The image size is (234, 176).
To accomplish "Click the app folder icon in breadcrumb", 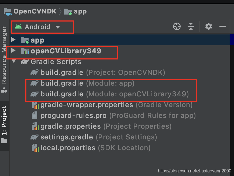I will point(68,12).
